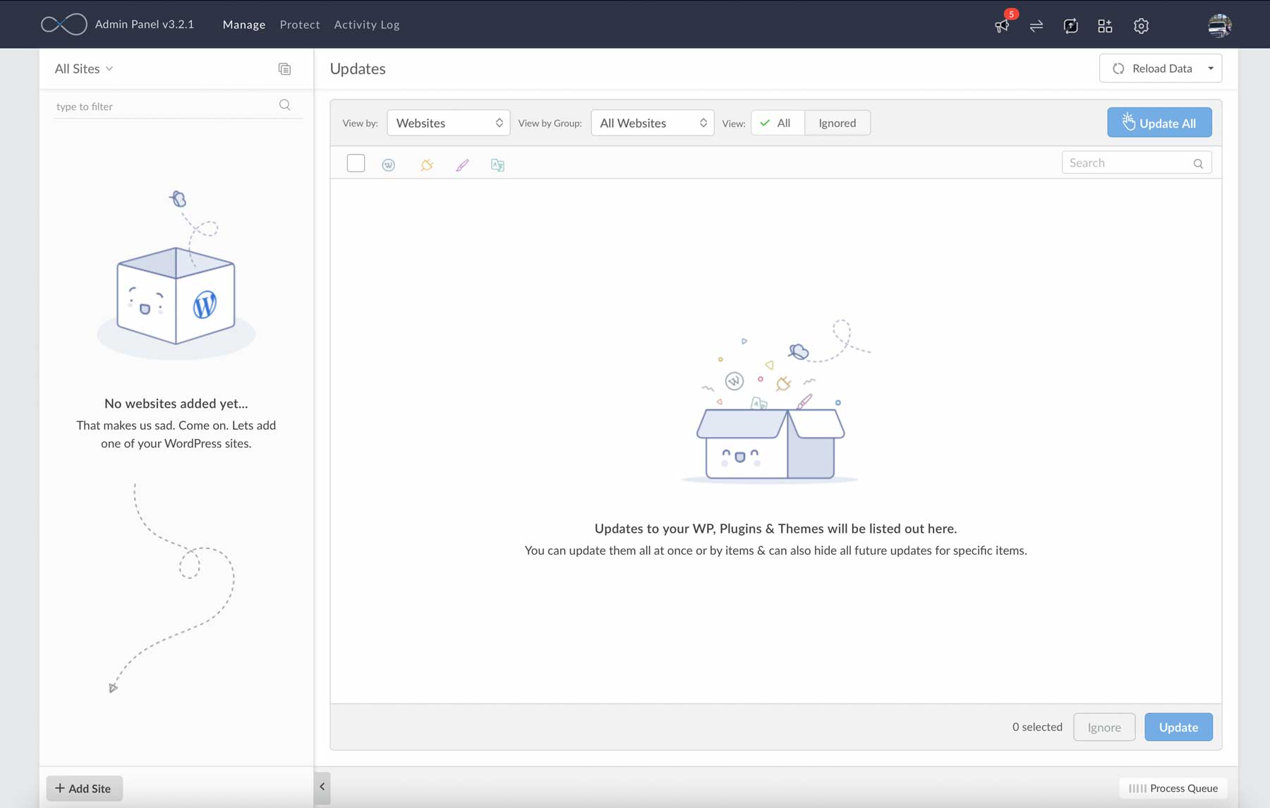Filter updates by the plugin icon
Viewport: 1270px width, 808px height.
click(426, 164)
